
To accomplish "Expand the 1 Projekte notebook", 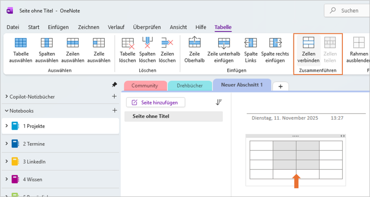I will tap(7, 126).
